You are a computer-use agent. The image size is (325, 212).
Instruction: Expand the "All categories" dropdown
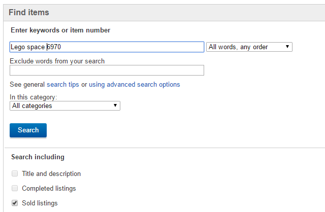coord(64,106)
